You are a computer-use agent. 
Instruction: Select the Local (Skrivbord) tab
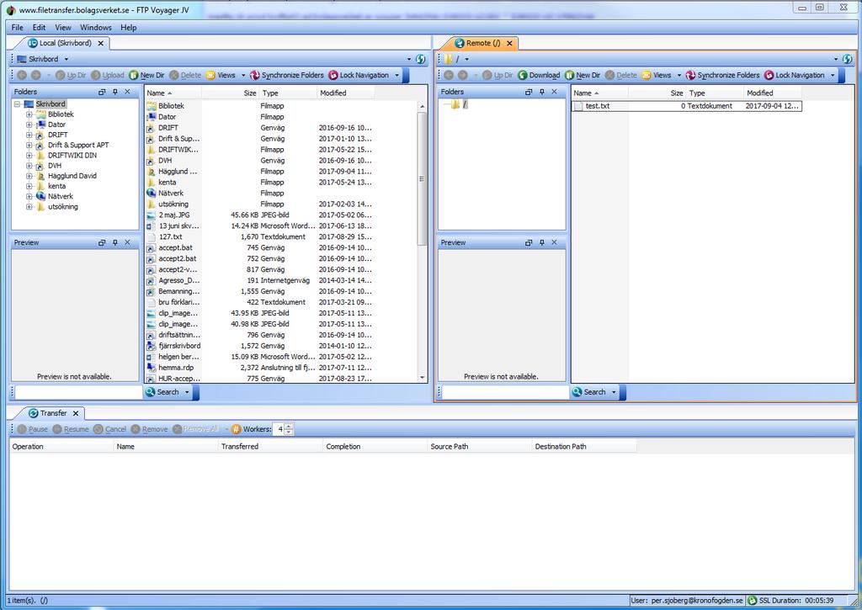65,43
